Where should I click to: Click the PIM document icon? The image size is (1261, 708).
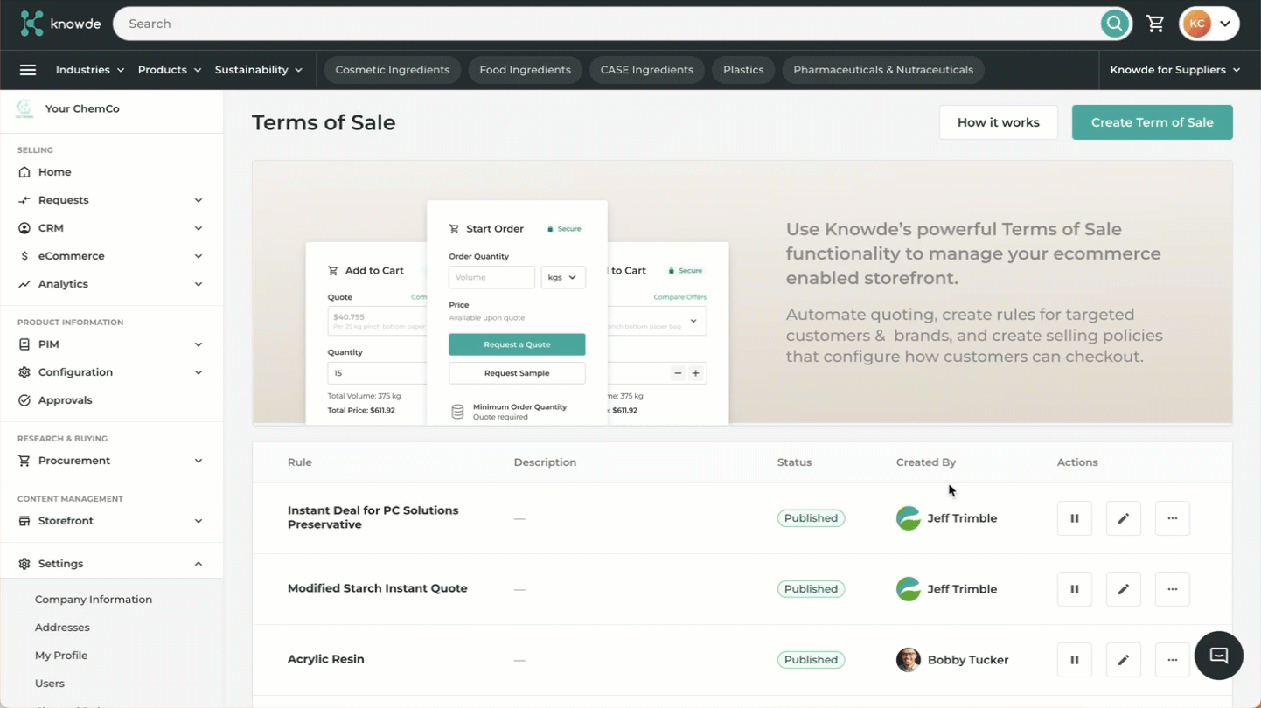(x=24, y=344)
